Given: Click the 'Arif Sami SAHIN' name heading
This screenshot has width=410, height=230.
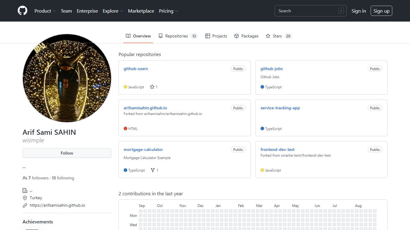Looking at the screenshot, I should click(49, 132).
